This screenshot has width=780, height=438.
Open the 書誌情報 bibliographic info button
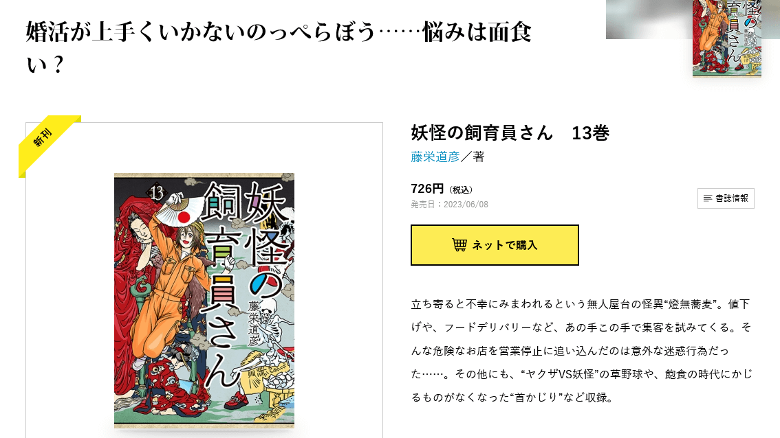[726, 198]
